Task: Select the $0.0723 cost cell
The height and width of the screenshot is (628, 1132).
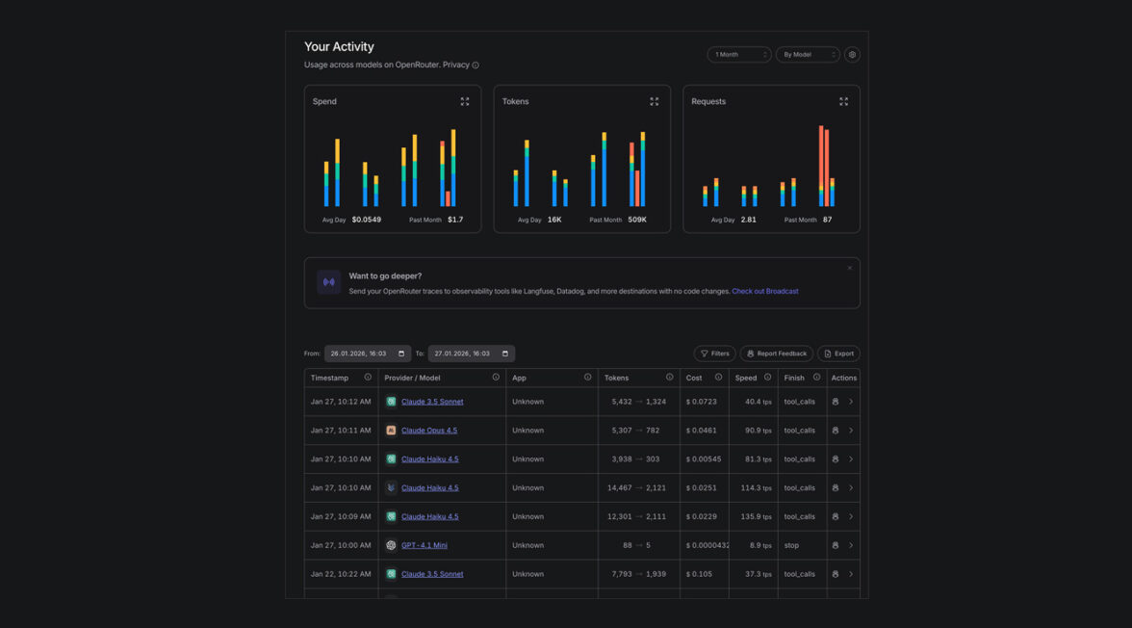Action: [x=701, y=402]
